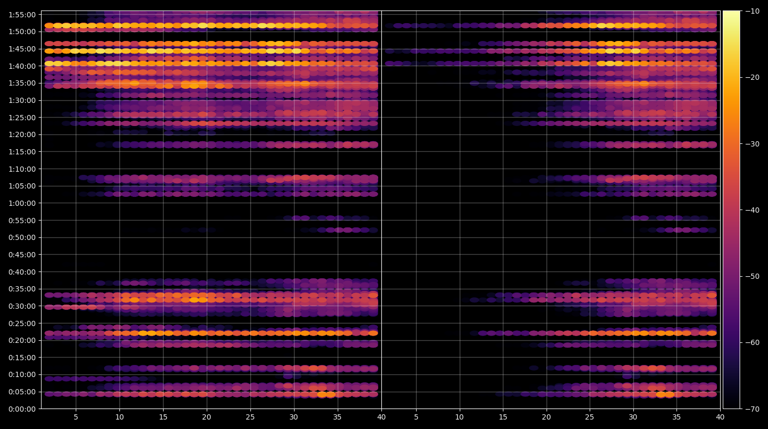Select x-axis tick 30 of the right plot
Viewport: 768px width, 429px height.
click(x=633, y=417)
